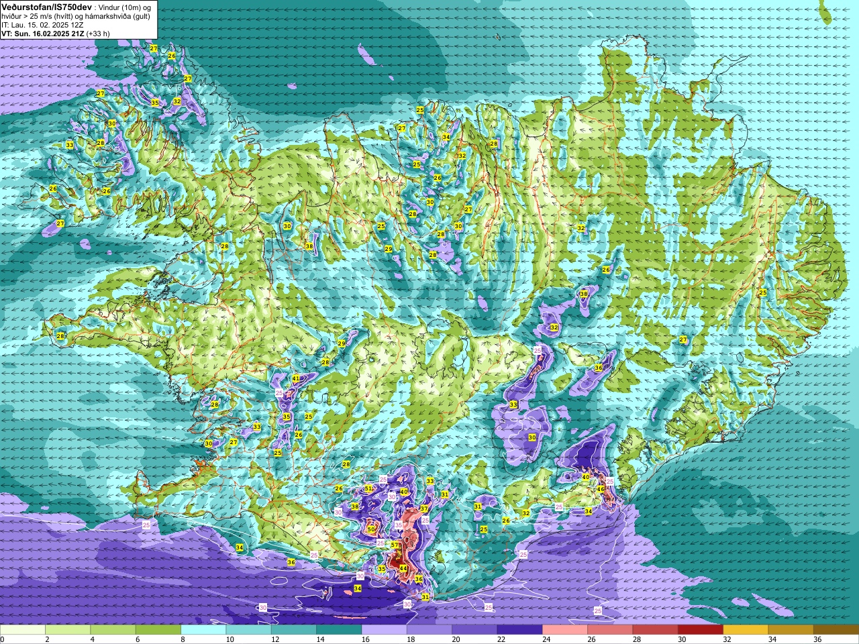
Task: Select the green 6–8 legend segment
Action: click(x=158, y=630)
